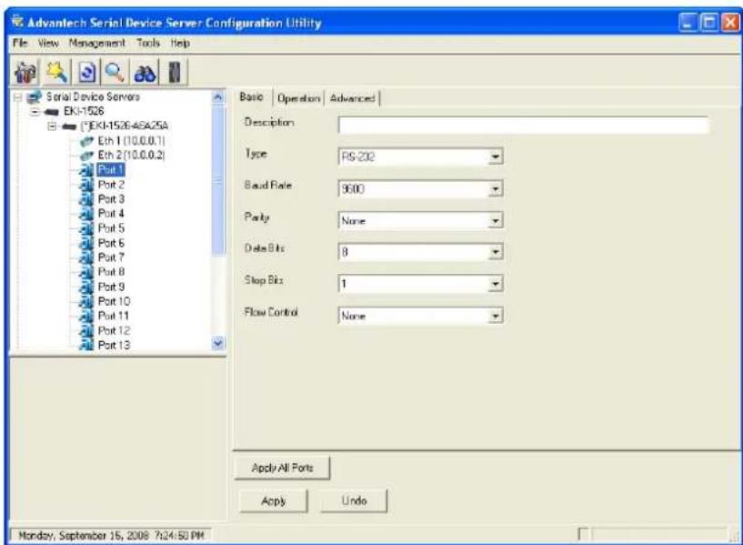Collapse the EKI-1526-A6A25A device node
This screenshot has height=545, width=743.
tap(52, 126)
